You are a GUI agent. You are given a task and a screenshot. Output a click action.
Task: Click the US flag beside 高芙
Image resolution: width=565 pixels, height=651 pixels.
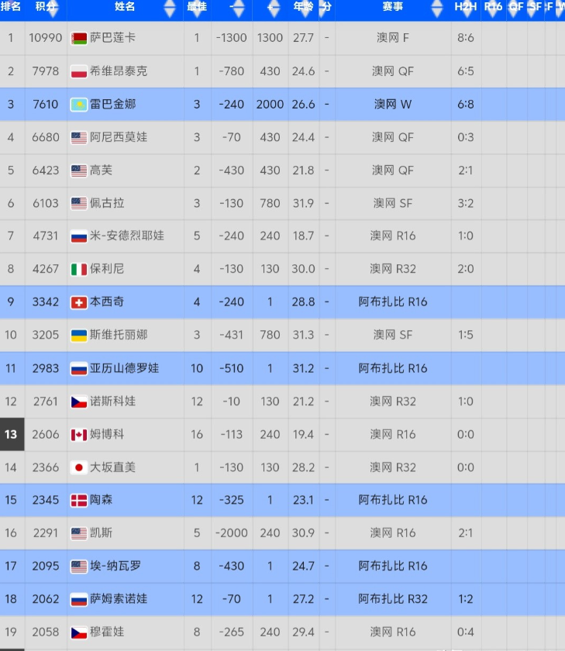coord(79,170)
